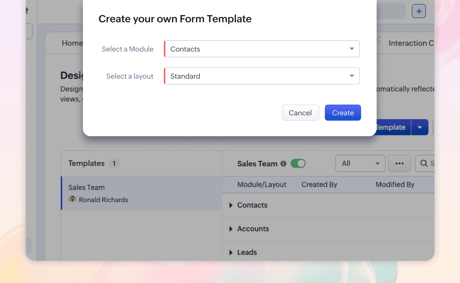Click Ronald Richards avatar icon
This screenshot has width=460, height=283.
tap(72, 199)
